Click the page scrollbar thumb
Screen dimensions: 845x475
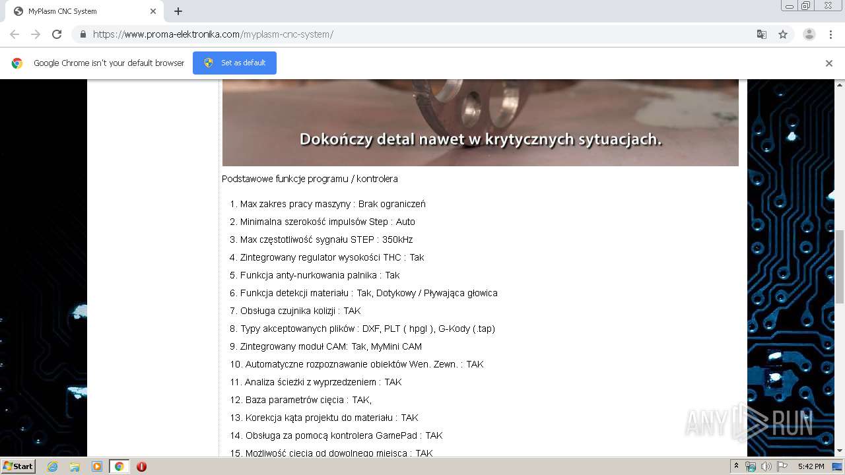(840, 267)
